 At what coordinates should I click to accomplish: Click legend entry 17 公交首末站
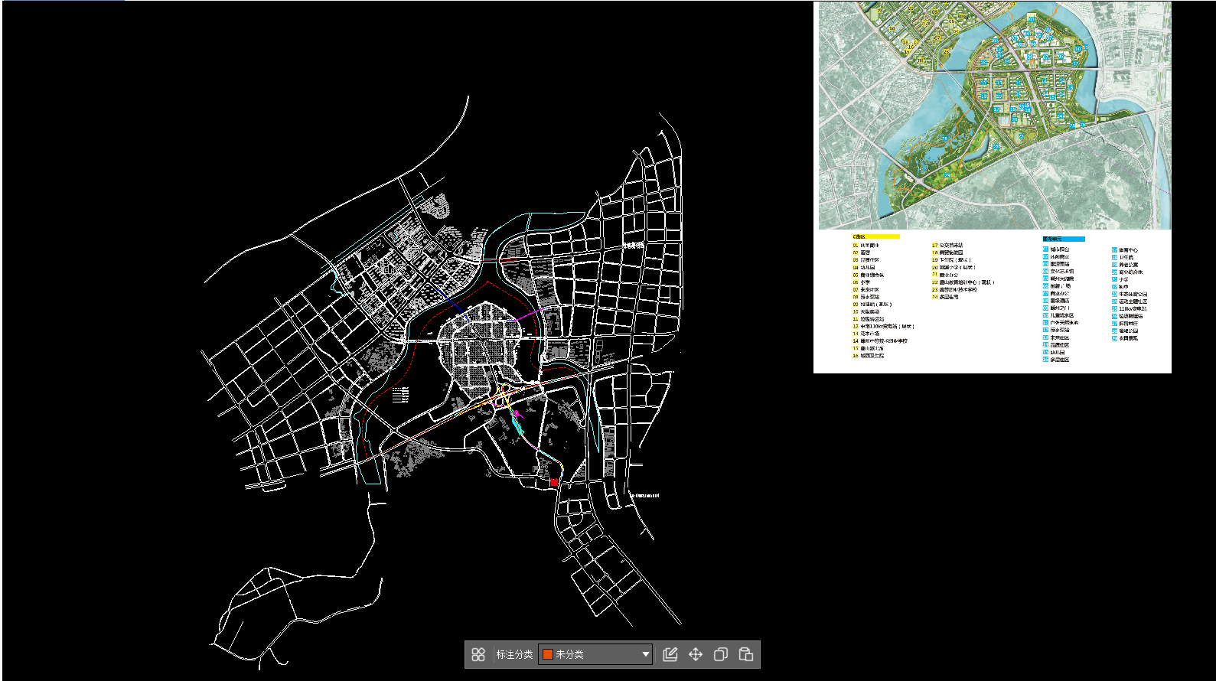pos(947,246)
